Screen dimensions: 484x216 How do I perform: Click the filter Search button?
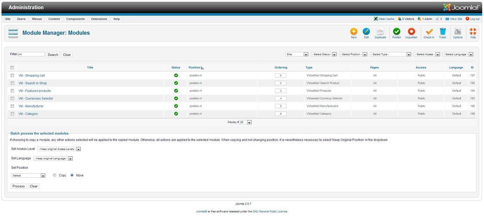tap(53, 55)
